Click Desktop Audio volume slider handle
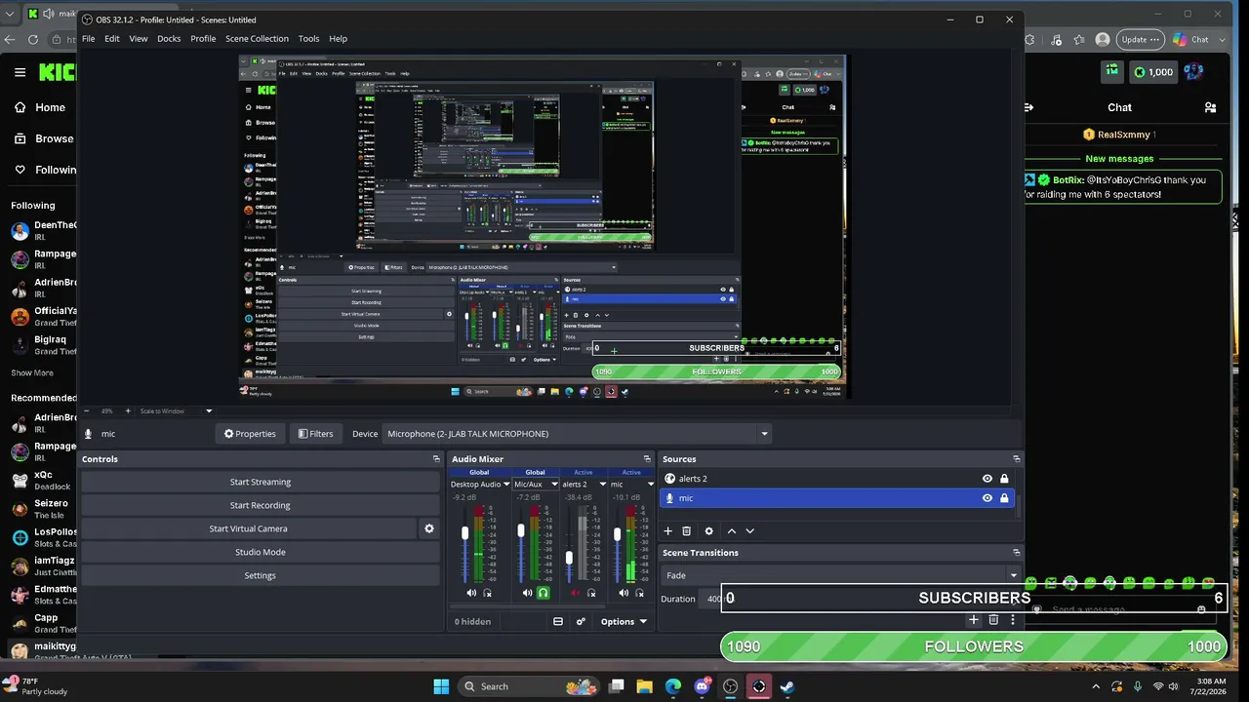1249x702 pixels. tap(464, 532)
